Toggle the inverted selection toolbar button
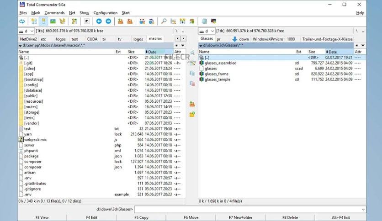Viewport: 382px width, 221px height. point(87,21)
